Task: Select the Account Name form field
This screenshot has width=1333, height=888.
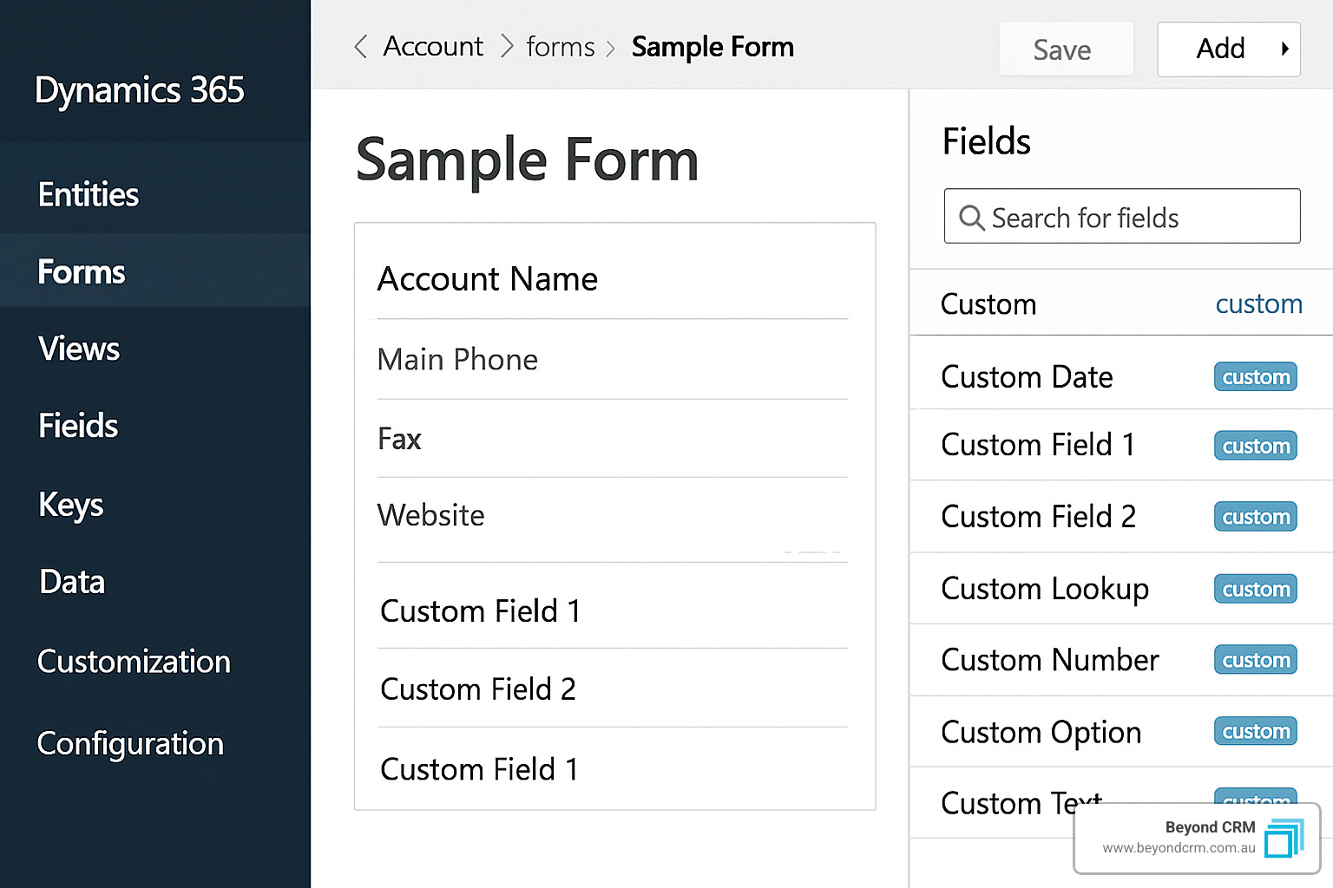Action: pos(613,279)
